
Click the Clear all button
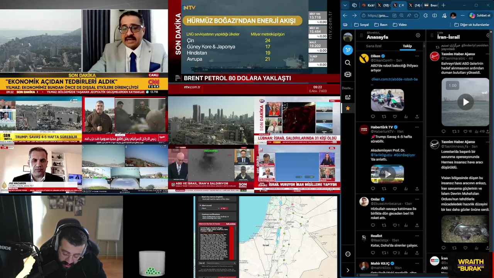[x=201, y=263]
